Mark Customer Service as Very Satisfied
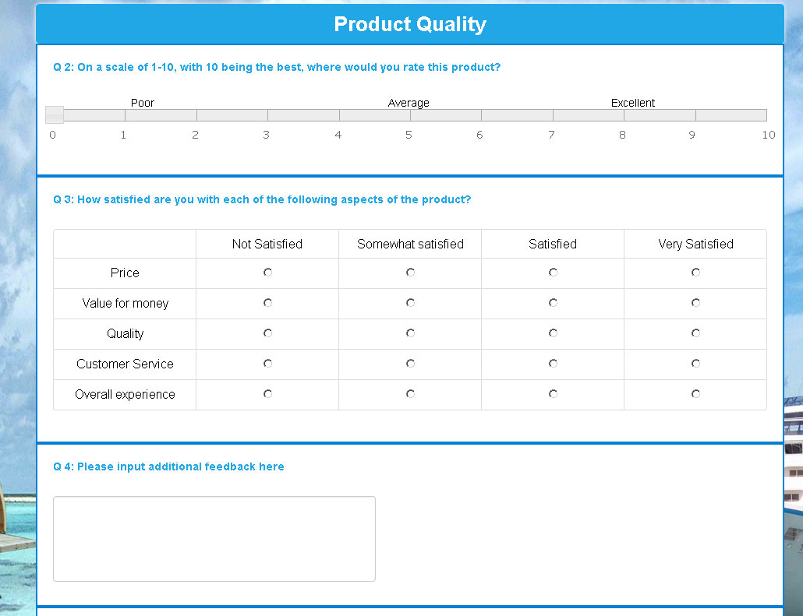 [x=695, y=364]
